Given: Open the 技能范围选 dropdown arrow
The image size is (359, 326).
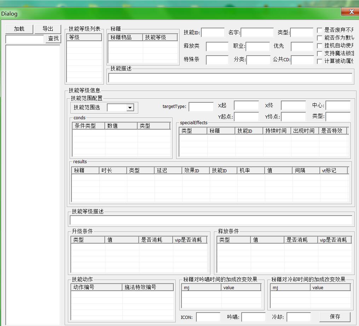Looking at the screenshot, I should [x=130, y=108].
